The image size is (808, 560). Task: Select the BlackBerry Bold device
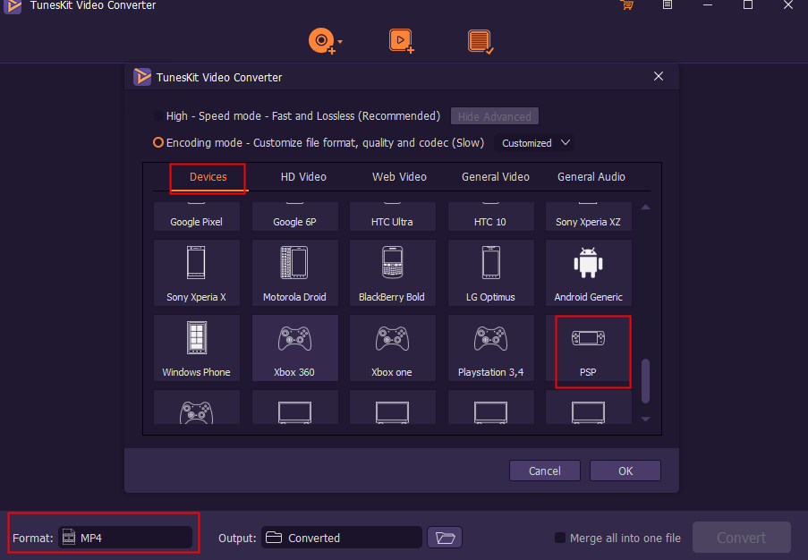coord(392,273)
